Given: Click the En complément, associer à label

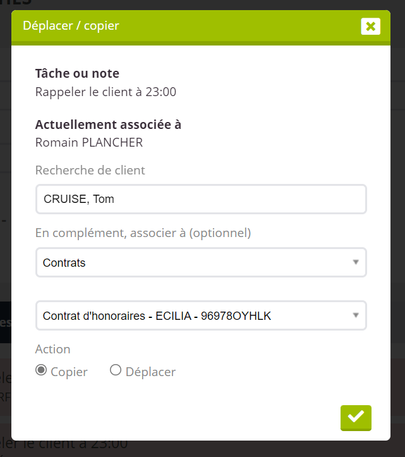Looking at the screenshot, I should coord(143,233).
